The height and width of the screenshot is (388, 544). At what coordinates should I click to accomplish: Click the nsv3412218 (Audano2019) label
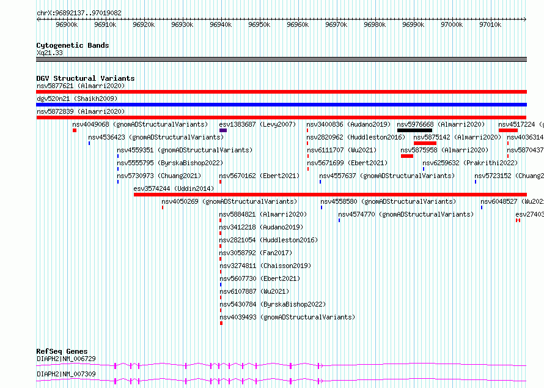pos(261,227)
